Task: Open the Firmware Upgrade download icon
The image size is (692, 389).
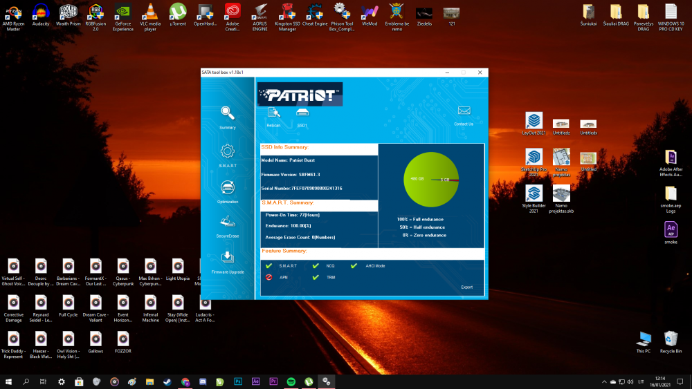Action: coord(227,257)
